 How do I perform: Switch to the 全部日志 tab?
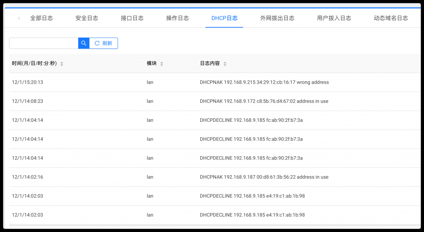(41, 18)
